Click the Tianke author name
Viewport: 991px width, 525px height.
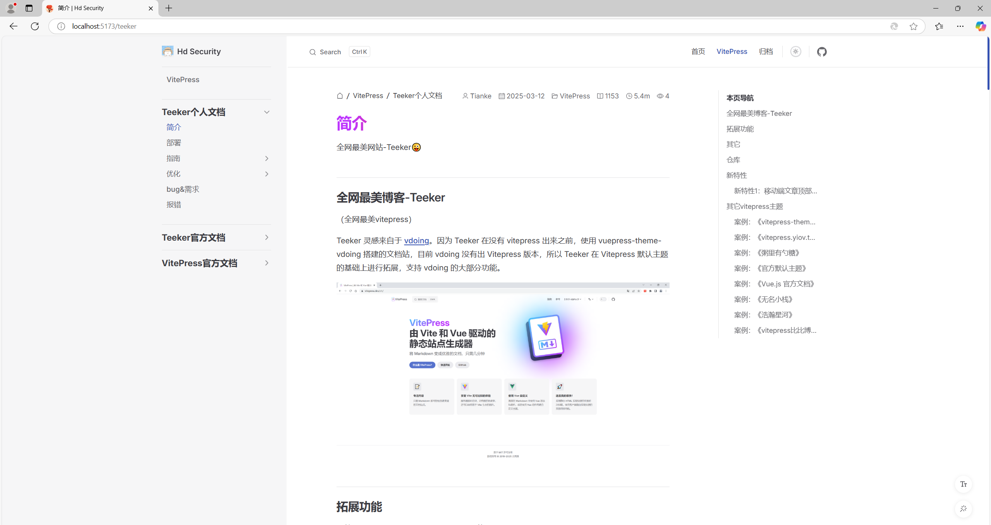[x=481, y=96]
